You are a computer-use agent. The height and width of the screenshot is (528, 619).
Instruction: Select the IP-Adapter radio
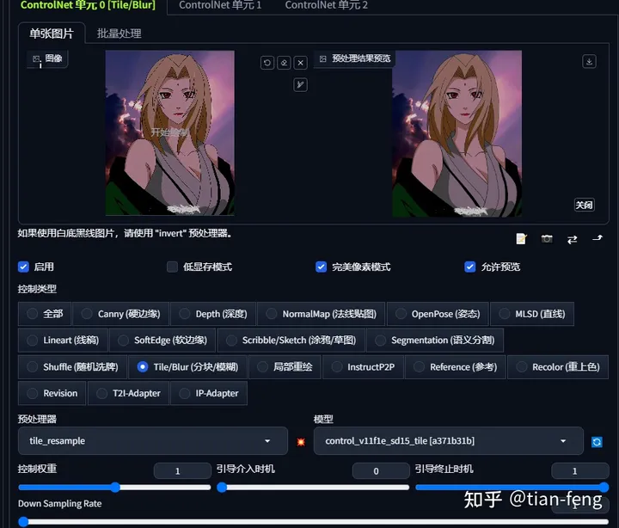[184, 393]
